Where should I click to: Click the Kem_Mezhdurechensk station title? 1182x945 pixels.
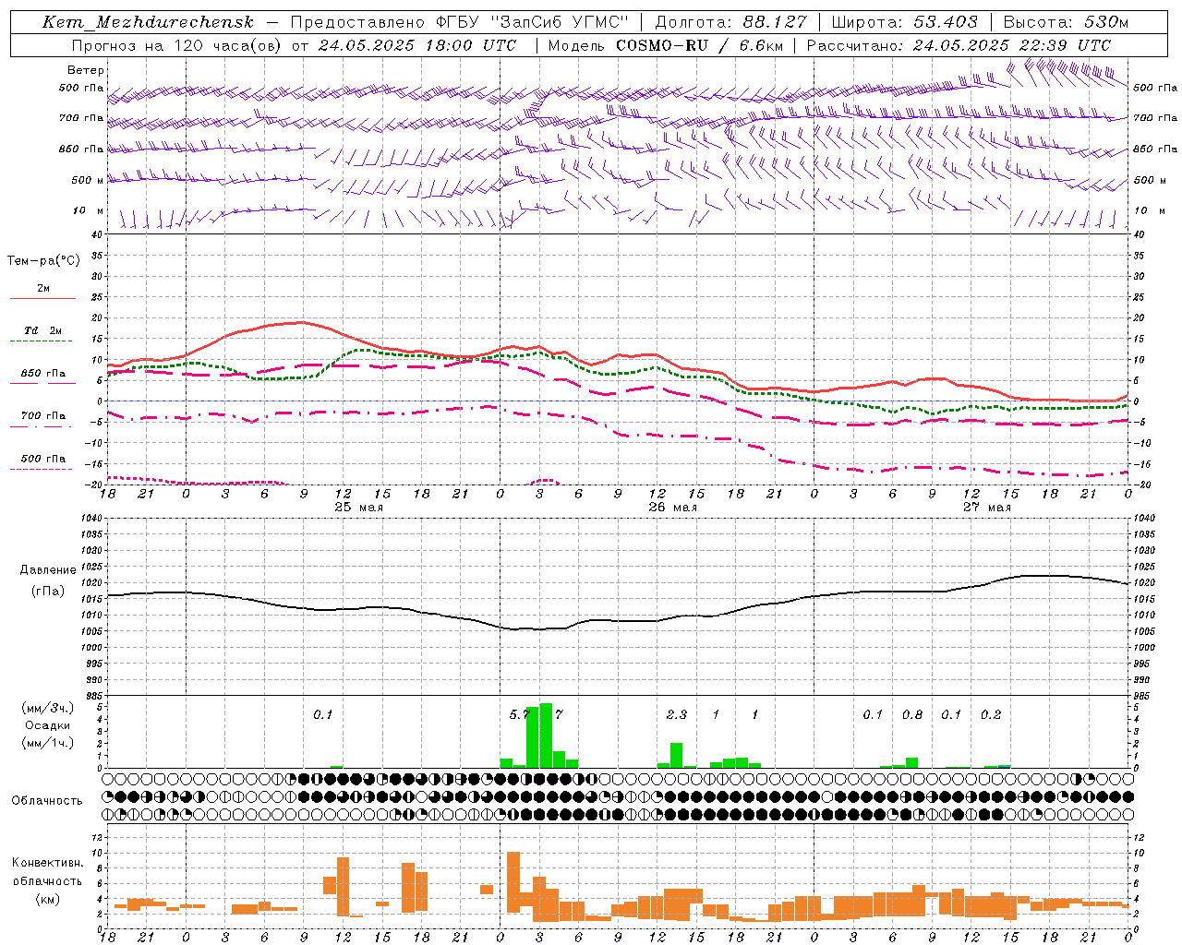148,22
